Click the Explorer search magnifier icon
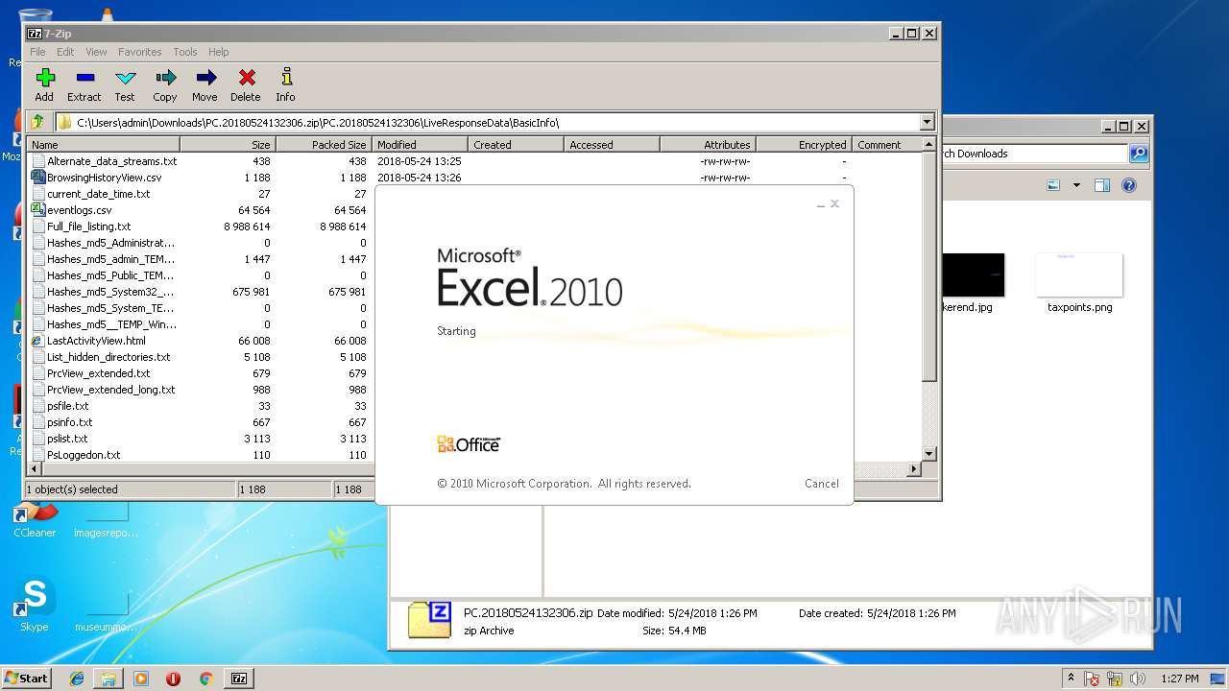 1139,154
